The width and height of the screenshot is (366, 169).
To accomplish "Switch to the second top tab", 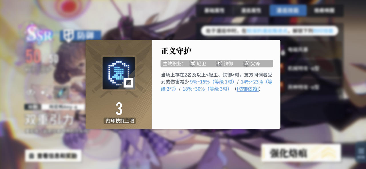I will click(x=251, y=11).
